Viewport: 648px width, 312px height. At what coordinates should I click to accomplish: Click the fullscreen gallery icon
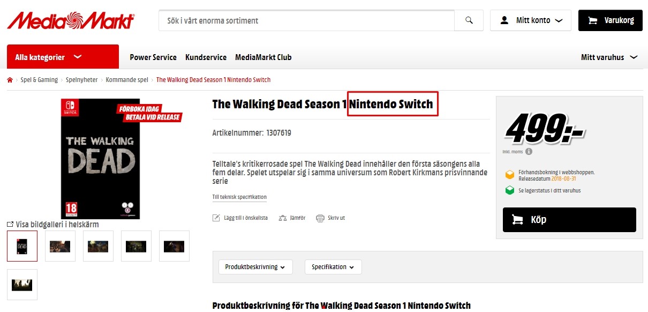pos(10,224)
